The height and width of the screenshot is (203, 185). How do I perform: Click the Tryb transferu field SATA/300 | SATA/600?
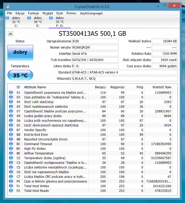tap(95, 60)
